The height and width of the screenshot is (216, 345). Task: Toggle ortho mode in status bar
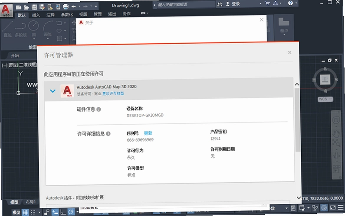[63, 212]
